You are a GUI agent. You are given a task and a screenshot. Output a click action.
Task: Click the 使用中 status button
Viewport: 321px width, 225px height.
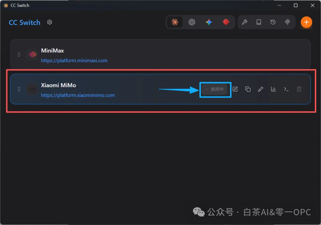(x=214, y=89)
